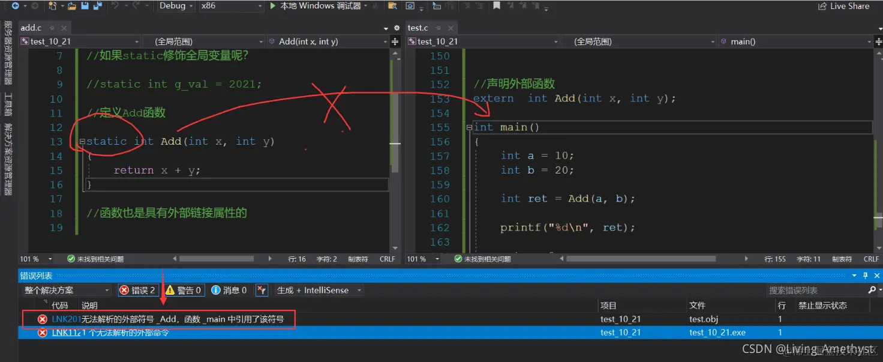The image size is (883, 362).
Task: Open add.c pane tab list dropdown arrow
Action: click(x=386, y=28)
